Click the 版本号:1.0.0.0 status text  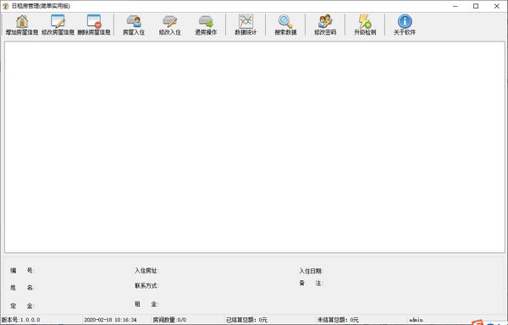click(x=20, y=320)
